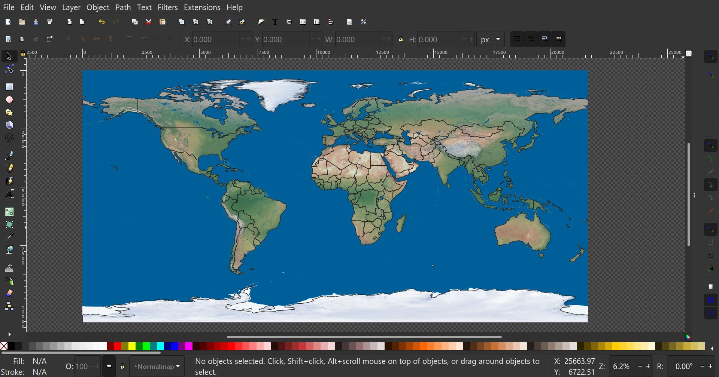Open the Extensions menu
Image resolution: width=719 pixels, height=377 pixels.
[x=202, y=7]
